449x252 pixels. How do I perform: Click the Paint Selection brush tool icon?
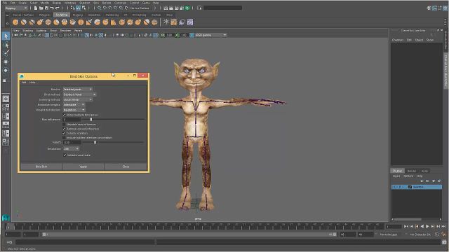coord(6,53)
